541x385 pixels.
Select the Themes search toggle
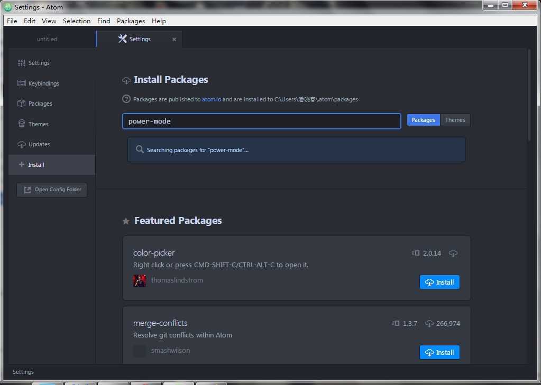pyautogui.click(x=455, y=120)
